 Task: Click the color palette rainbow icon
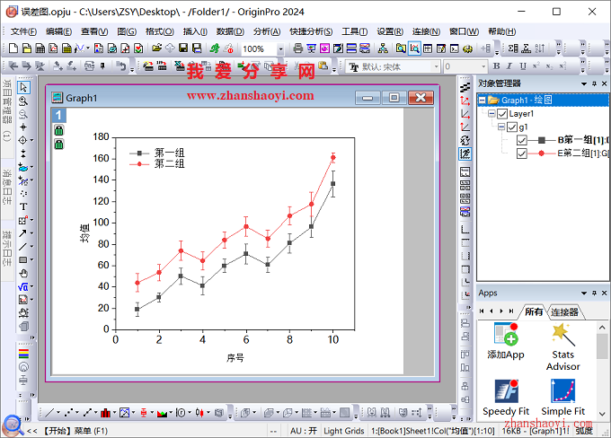(x=23, y=354)
